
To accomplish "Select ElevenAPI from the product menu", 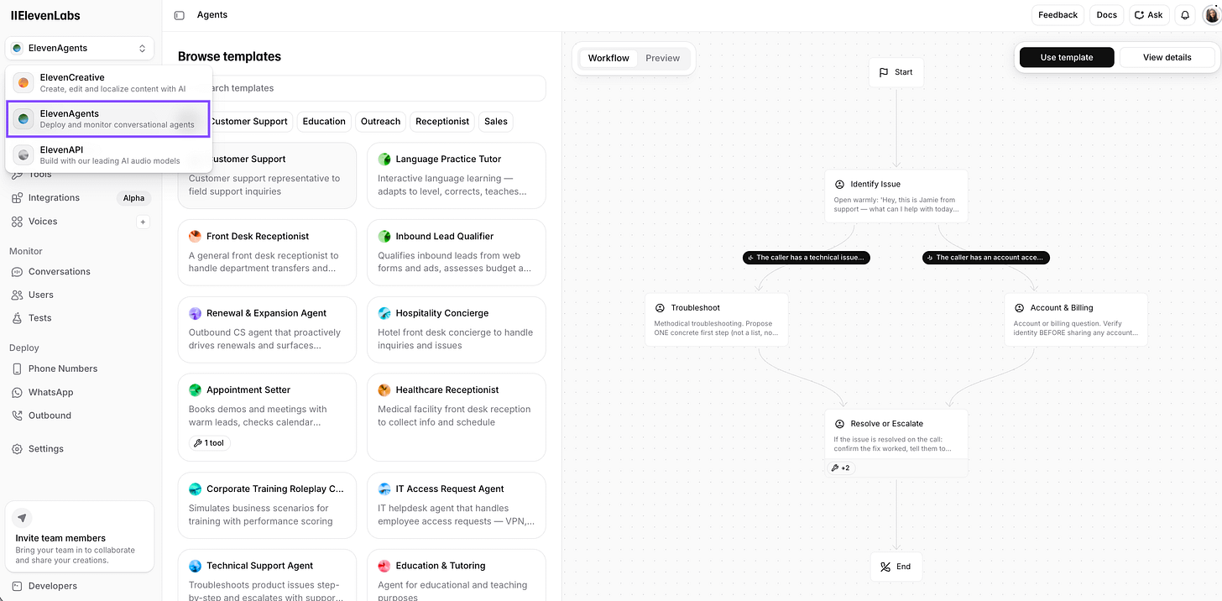I will click(x=108, y=155).
